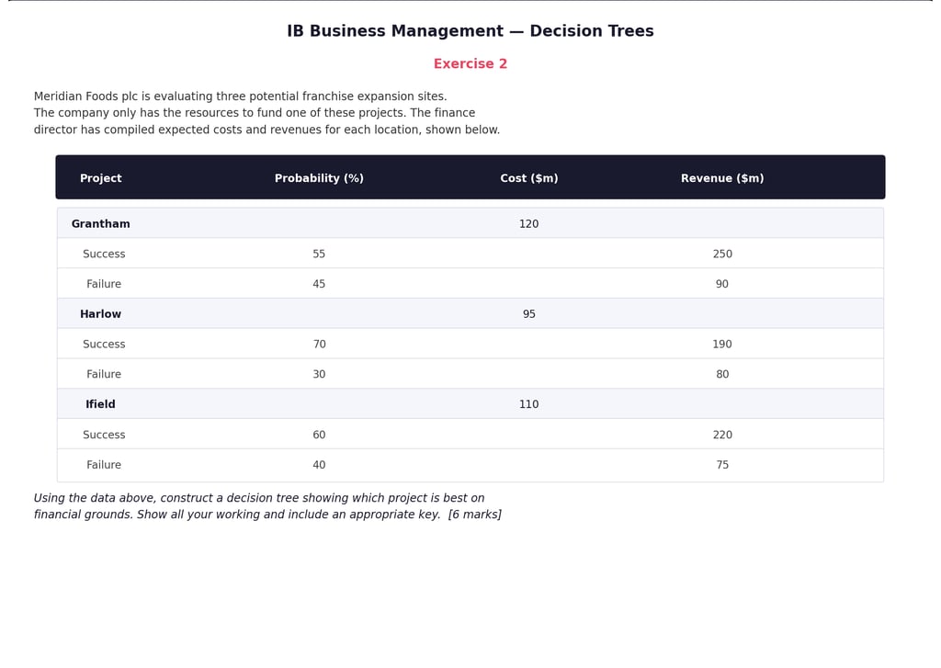This screenshot has height=668, width=941.
Task: Click Ifield success revenue 220
Action: pyautogui.click(x=722, y=435)
